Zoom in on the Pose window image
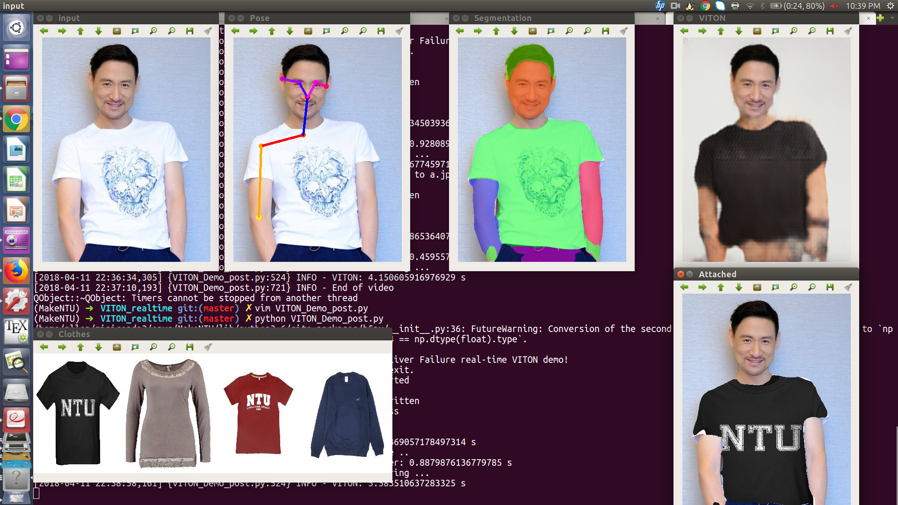898x505 pixels. click(x=345, y=31)
